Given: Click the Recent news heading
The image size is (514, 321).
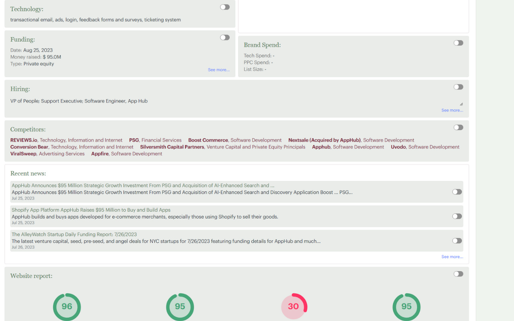Looking at the screenshot, I should tap(28, 173).
